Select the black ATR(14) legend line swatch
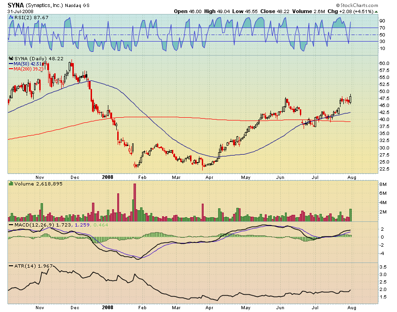 (x=11, y=266)
